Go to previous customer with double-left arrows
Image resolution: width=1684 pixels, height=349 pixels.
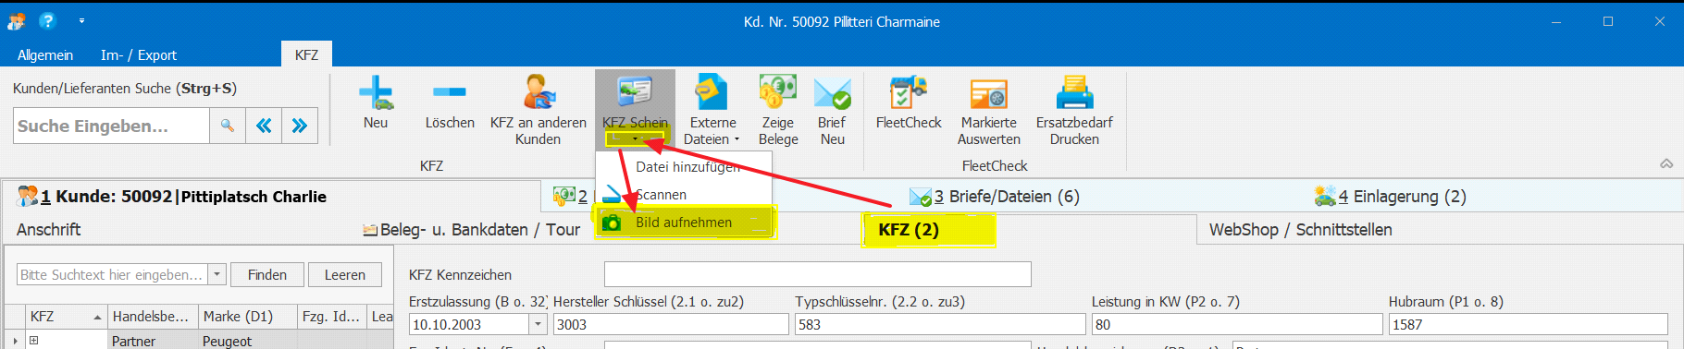[264, 126]
